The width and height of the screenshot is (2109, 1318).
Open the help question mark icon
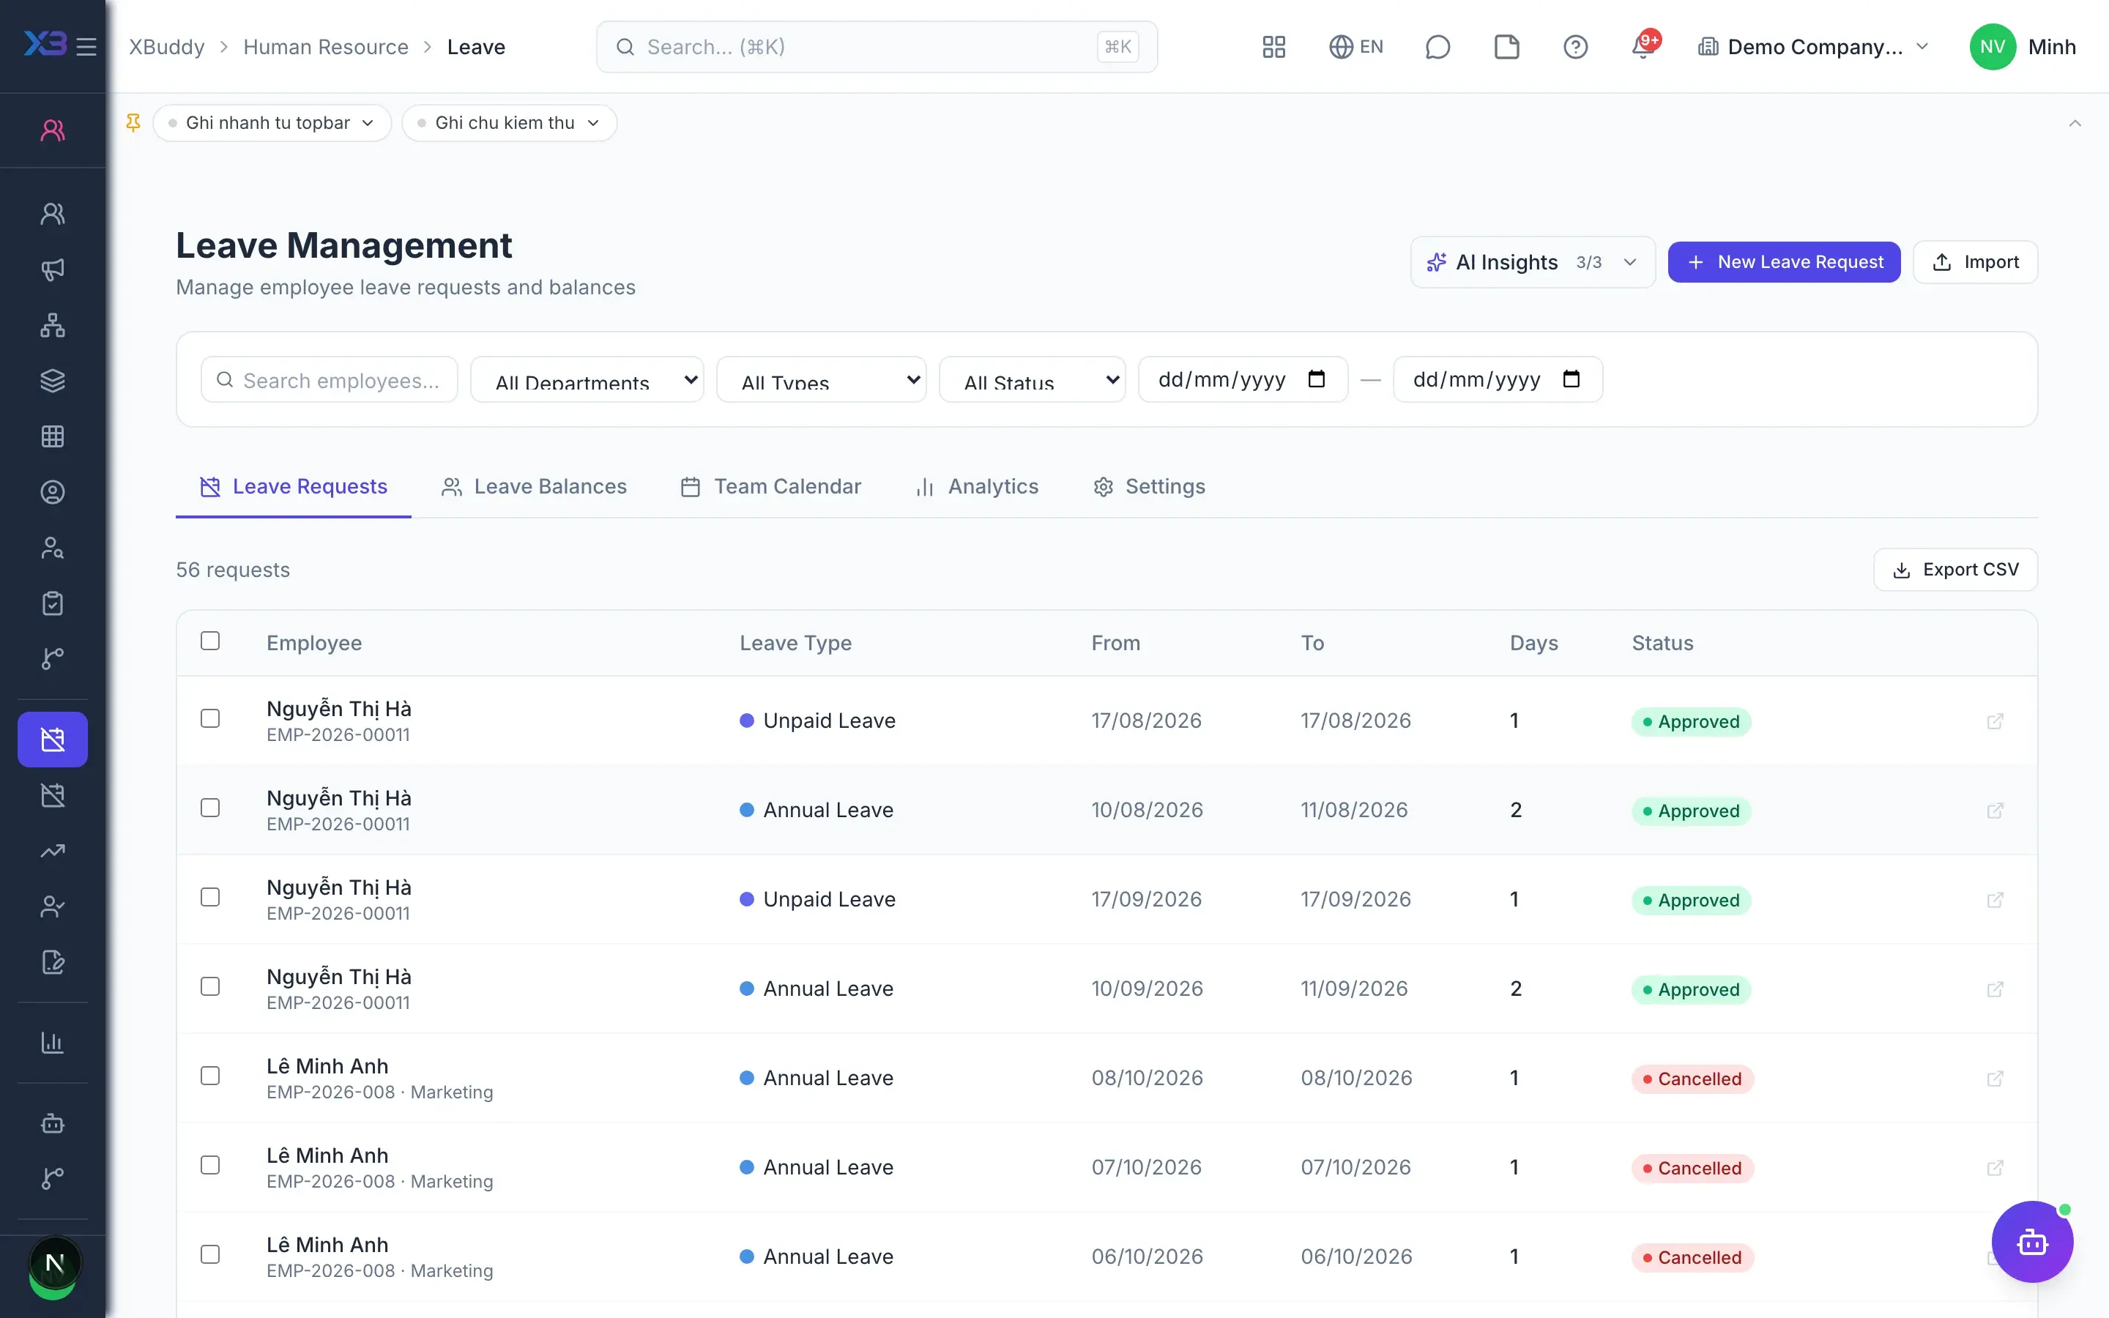(1574, 47)
